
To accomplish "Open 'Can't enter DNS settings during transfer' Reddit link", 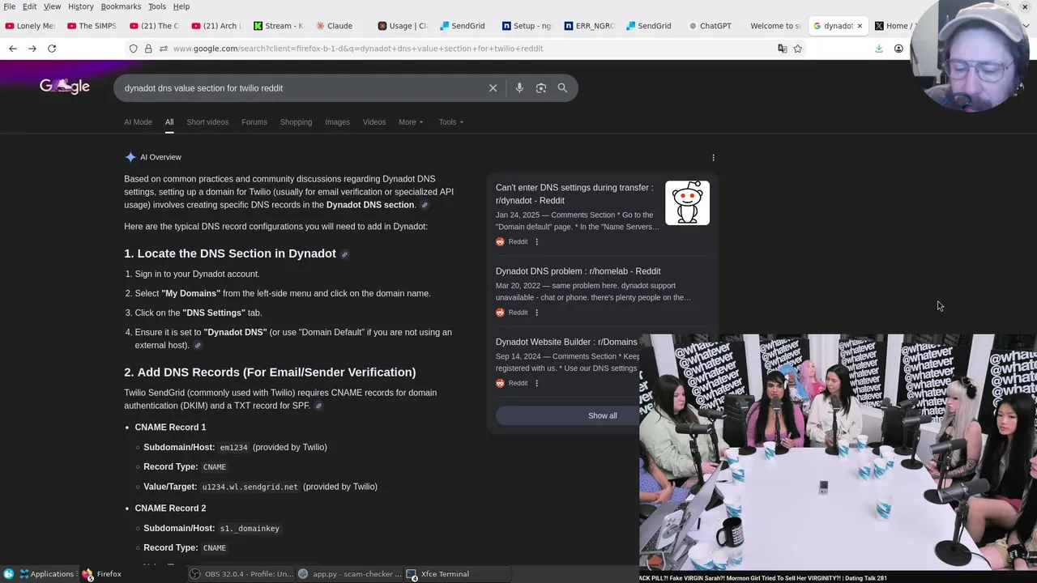I will coord(574,194).
